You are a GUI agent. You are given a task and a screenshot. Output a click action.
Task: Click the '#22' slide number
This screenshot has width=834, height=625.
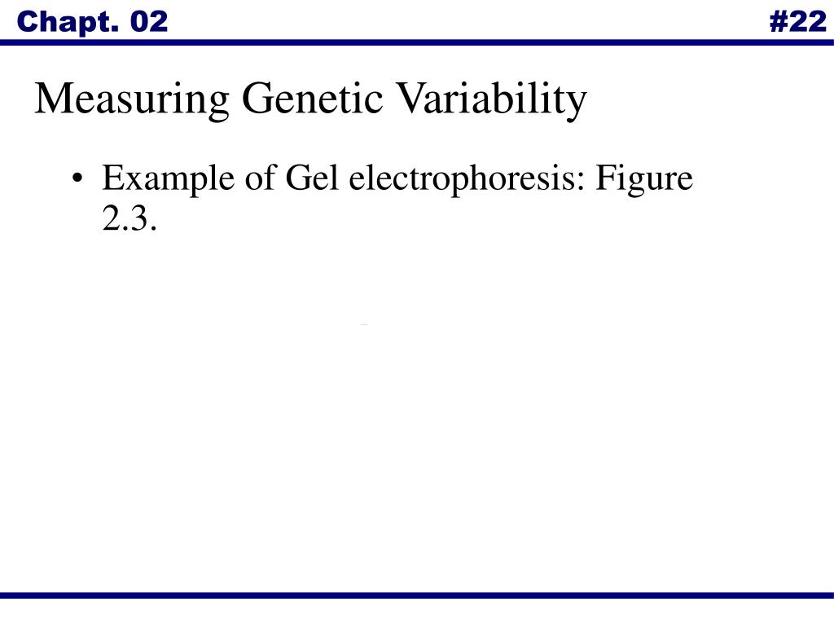coord(798,22)
